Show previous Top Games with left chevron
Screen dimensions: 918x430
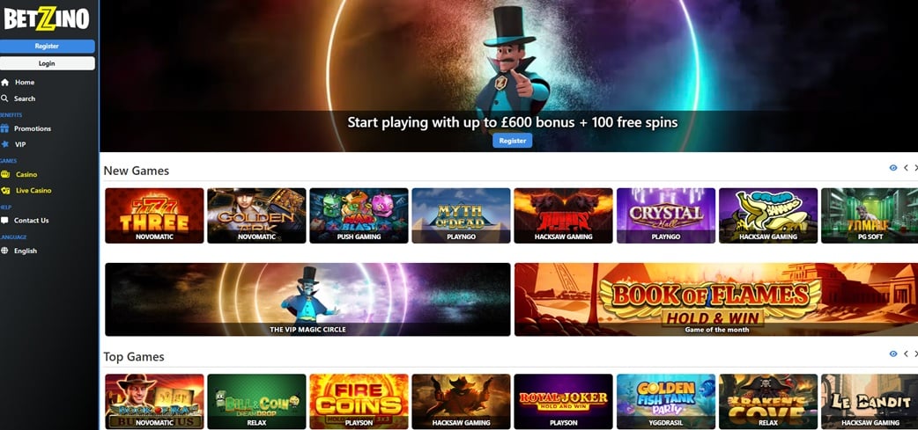[906, 354]
